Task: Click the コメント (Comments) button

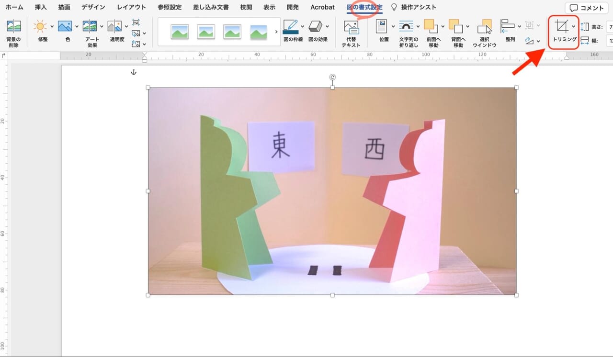Action: (586, 7)
